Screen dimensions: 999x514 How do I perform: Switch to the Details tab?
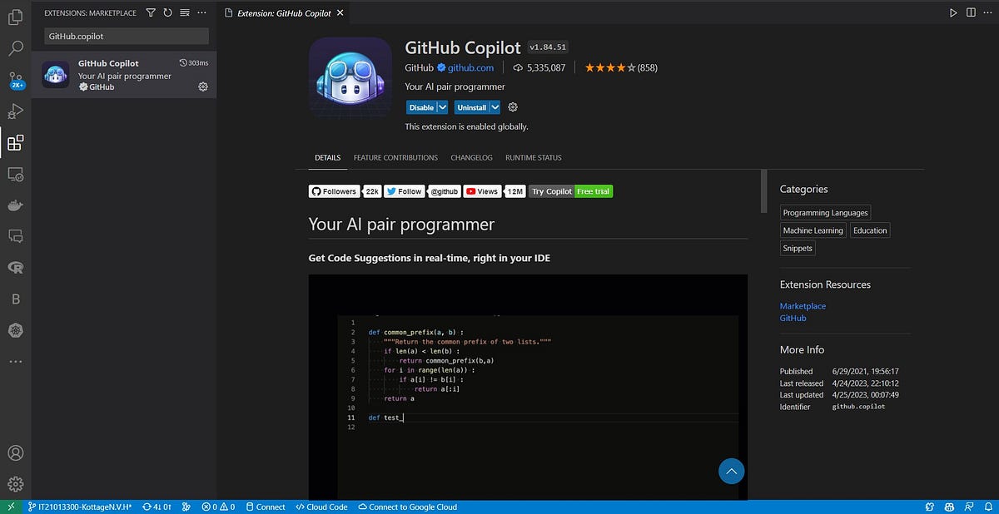coord(327,157)
